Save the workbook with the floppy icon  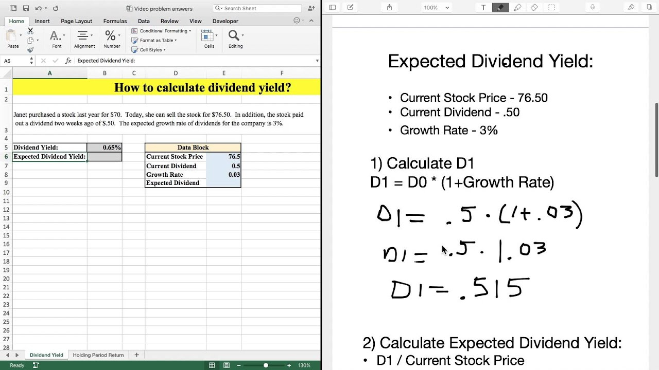click(25, 8)
